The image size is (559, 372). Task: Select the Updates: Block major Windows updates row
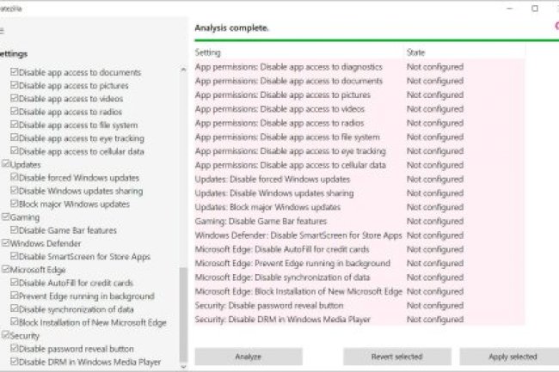268,207
